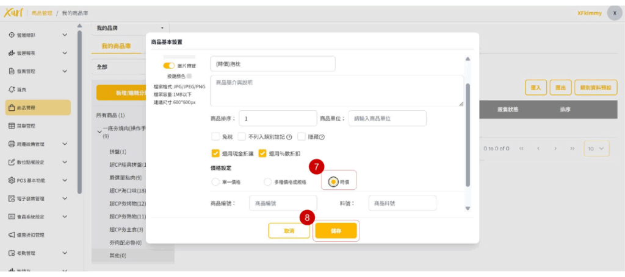Viewport: 625px width, 277px height.
Task: Check the 免稅 checkbox
Action: click(215, 137)
